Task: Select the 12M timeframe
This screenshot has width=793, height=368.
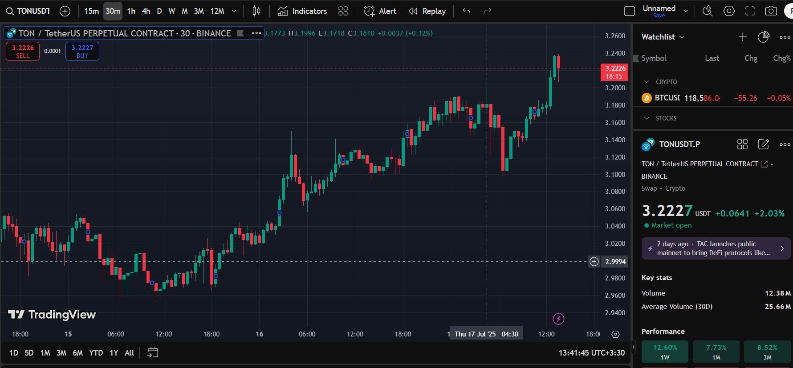Action: point(217,11)
